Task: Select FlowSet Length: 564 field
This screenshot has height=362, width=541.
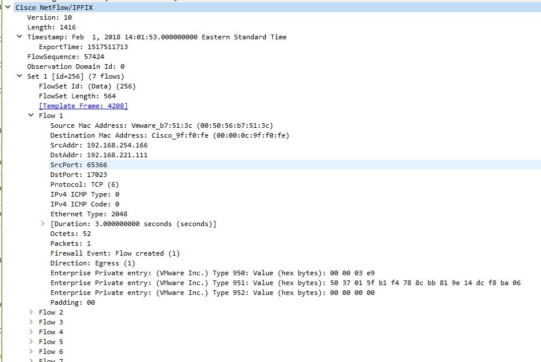Action: 77,96
